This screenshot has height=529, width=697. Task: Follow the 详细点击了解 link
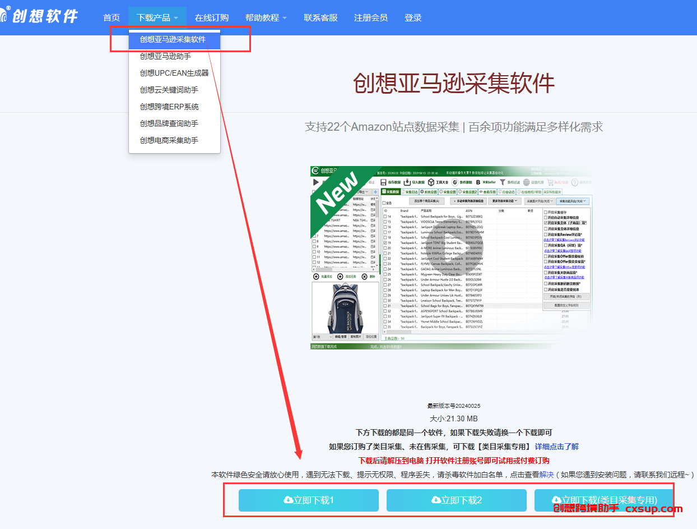[557, 447]
